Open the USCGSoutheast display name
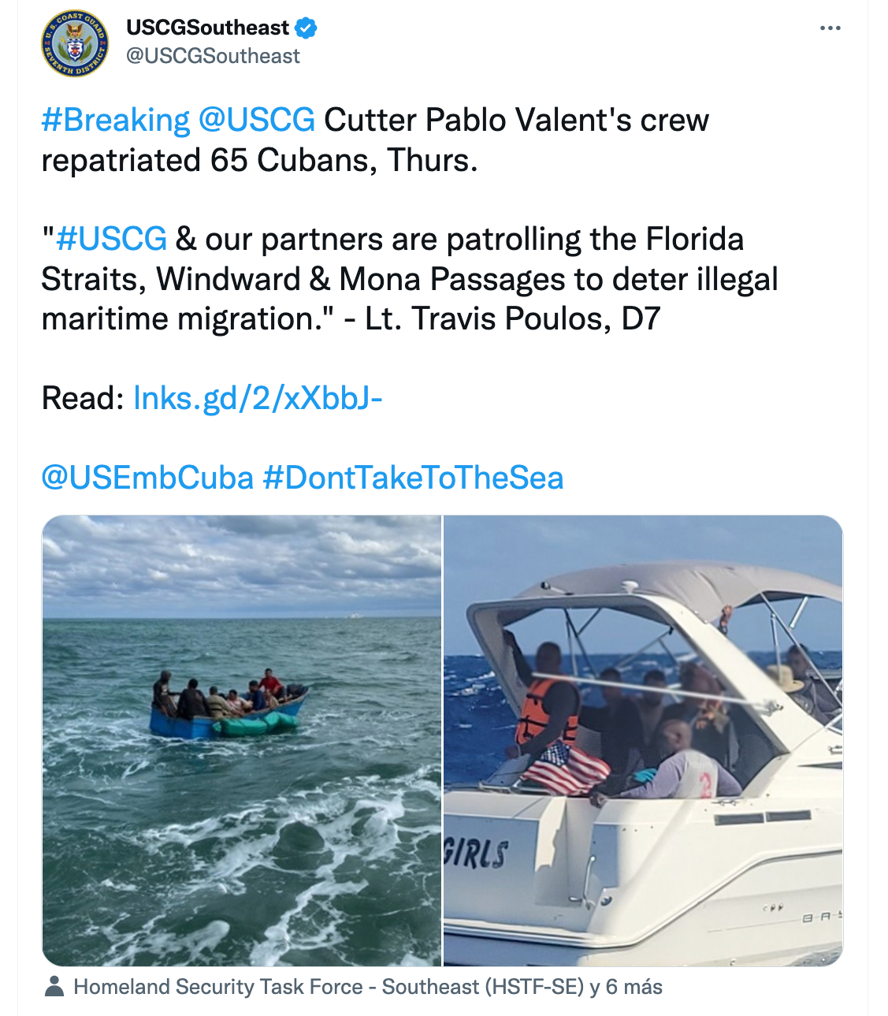The image size is (888, 1016). point(207,28)
